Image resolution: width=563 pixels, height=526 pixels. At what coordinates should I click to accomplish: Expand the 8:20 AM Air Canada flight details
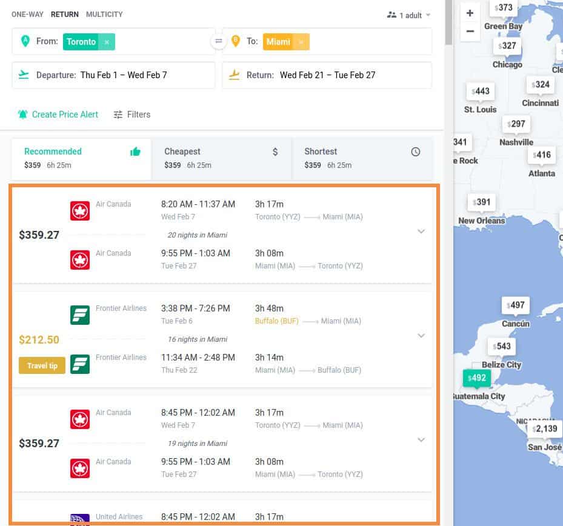click(x=421, y=231)
